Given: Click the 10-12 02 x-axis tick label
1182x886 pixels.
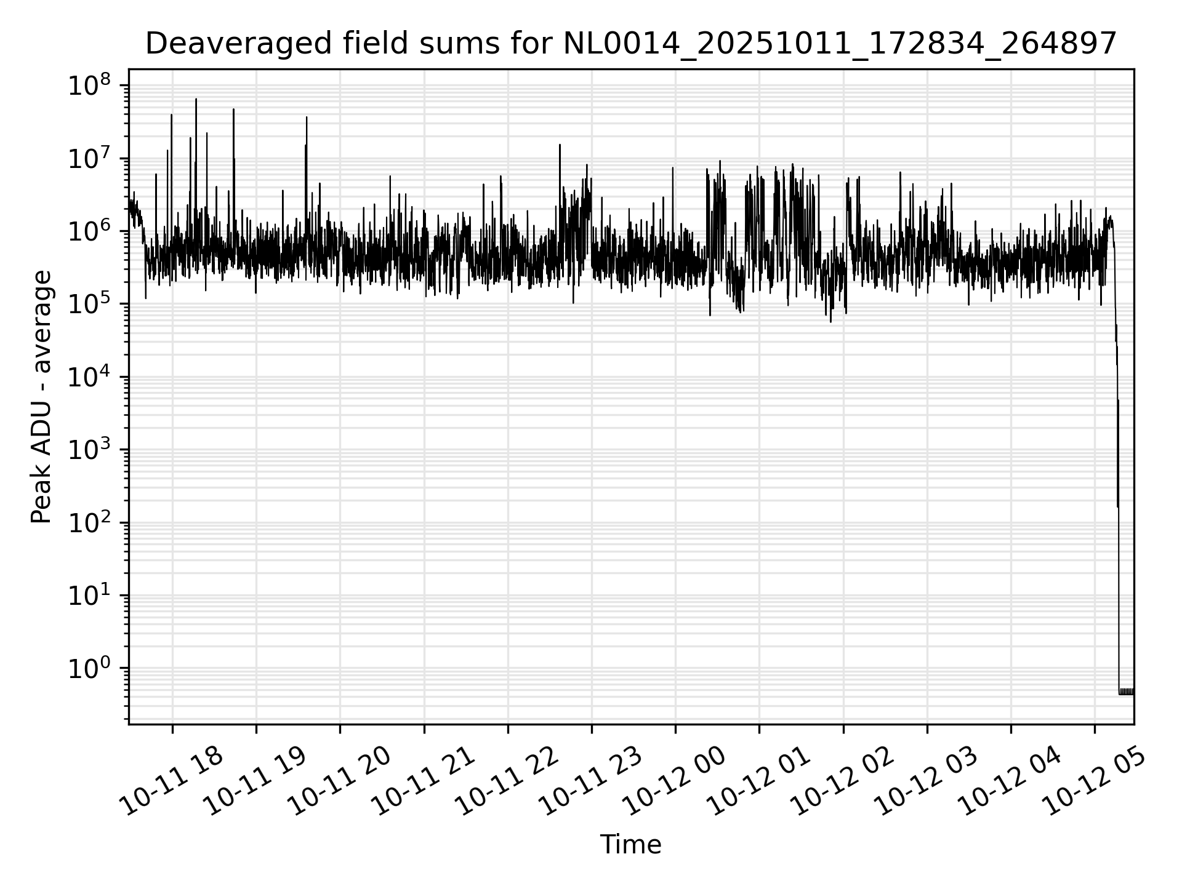Looking at the screenshot, I should 842,781.
